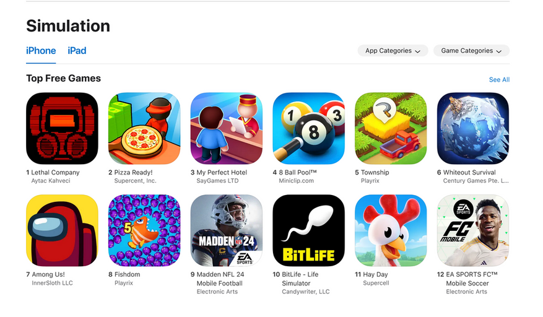Viewport: 543px width, 317px height.
Task: Open the BitLife - Life Simulator title link
Action: (x=300, y=279)
